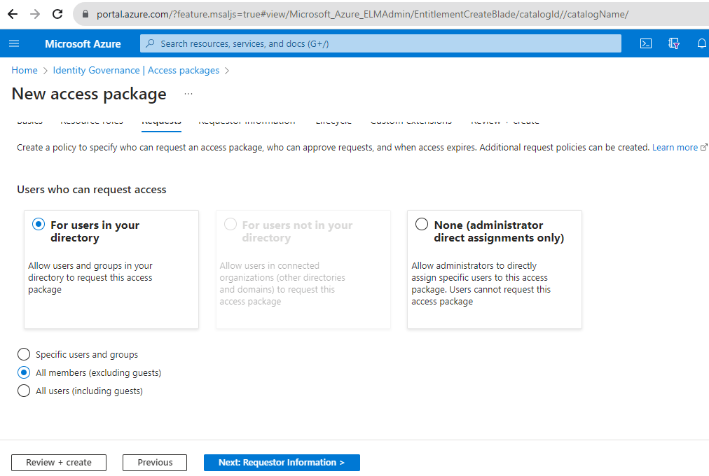Click Next: Requestor Information button

tap(282, 463)
